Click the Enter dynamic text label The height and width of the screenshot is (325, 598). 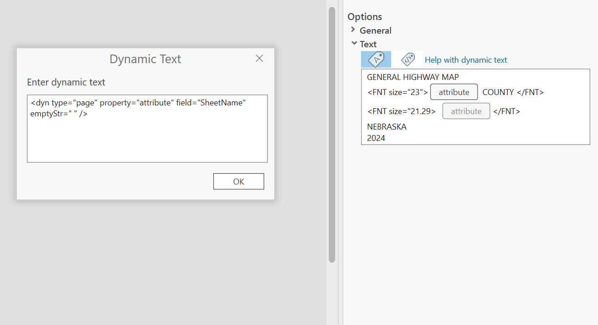pos(66,82)
